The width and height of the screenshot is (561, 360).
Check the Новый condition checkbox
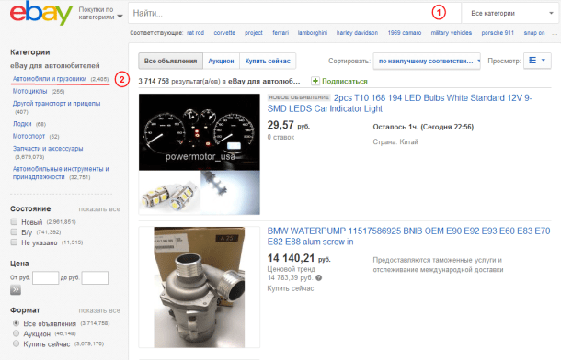click(14, 222)
